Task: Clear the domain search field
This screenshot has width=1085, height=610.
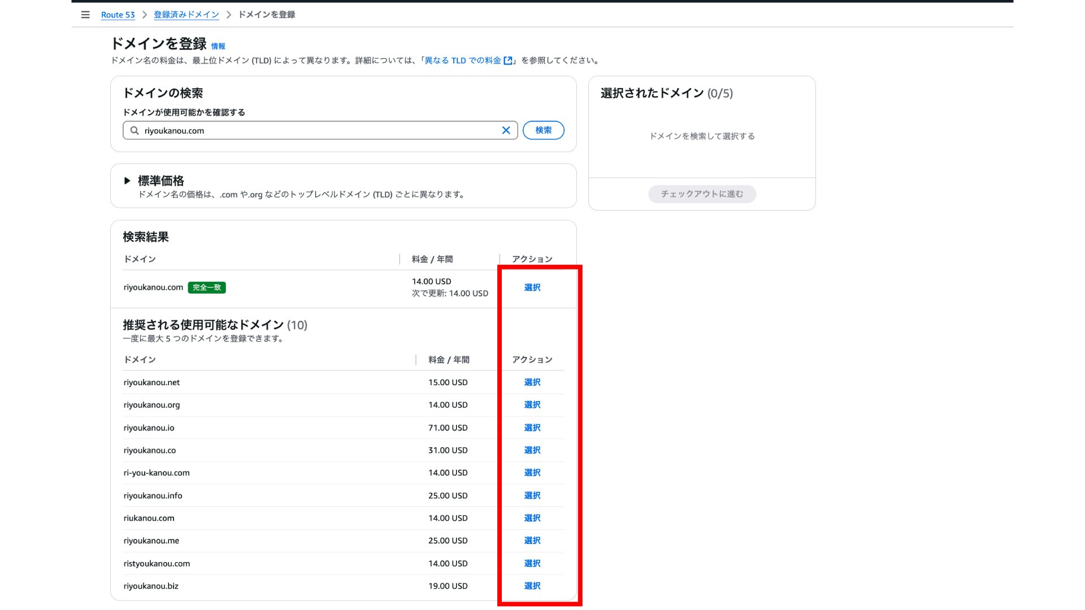Action: 506,130
